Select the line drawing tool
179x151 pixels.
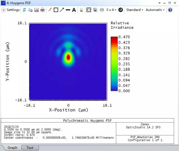68,10
